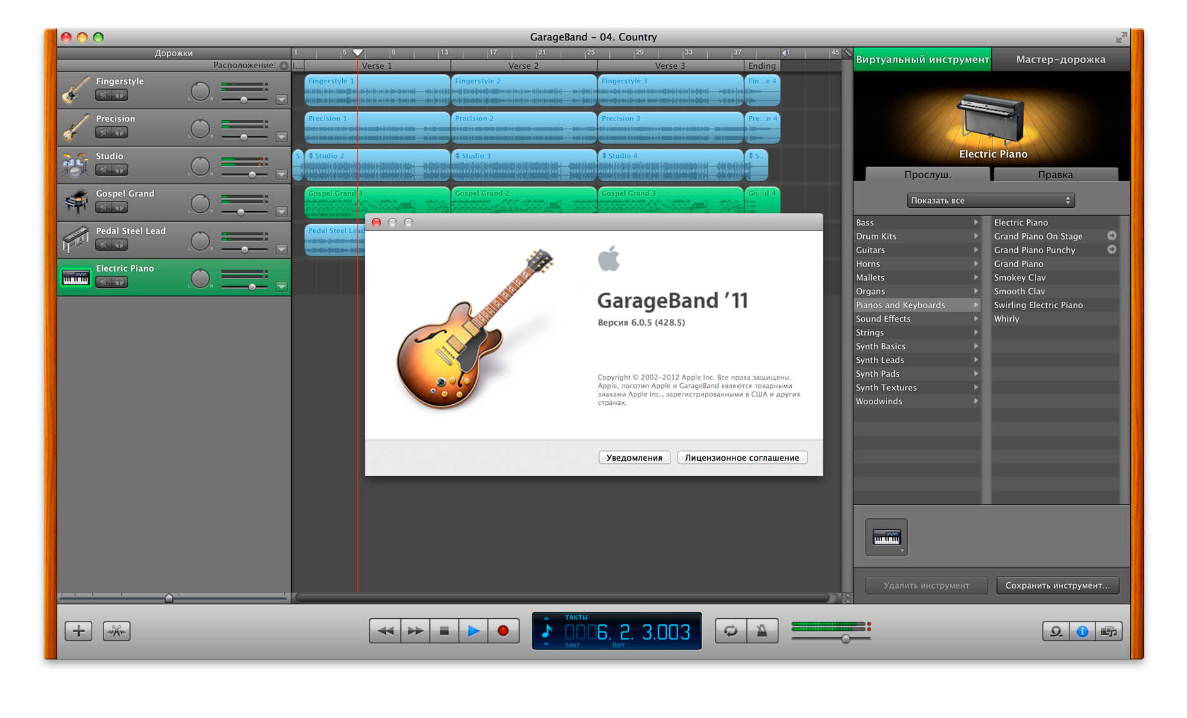The image size is (1187, 718).
Task: Click the Electric Piano track keyboard icon
Action: click(x=75, y=277)
